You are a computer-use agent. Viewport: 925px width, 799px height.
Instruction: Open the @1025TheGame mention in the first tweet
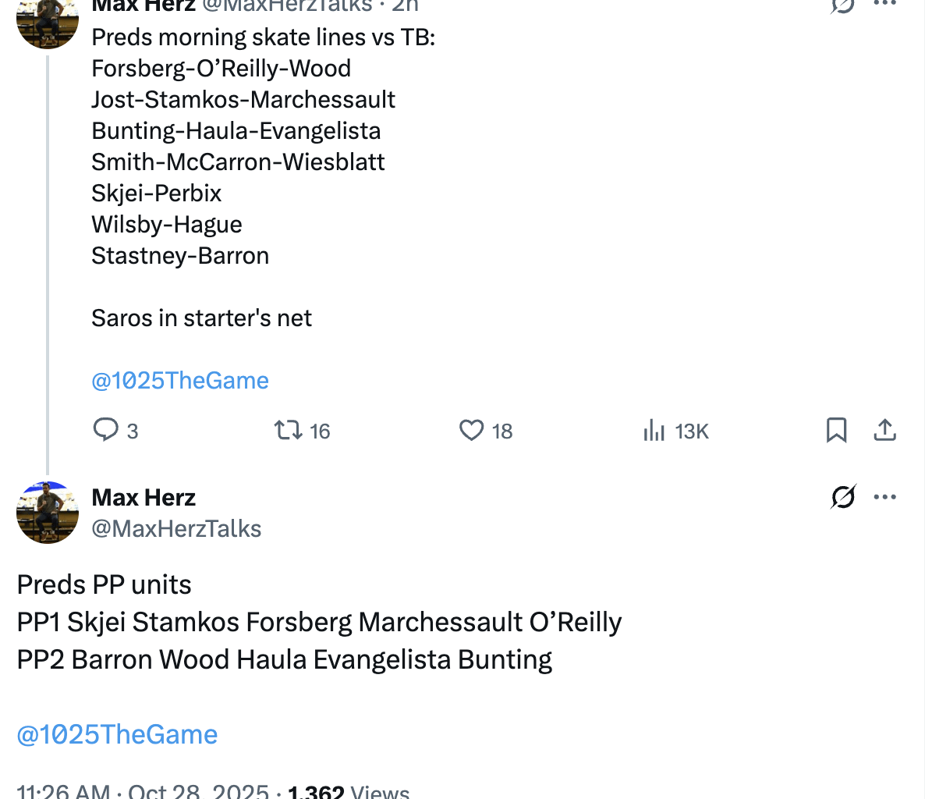pyautogui.click(x=180, y=380)
